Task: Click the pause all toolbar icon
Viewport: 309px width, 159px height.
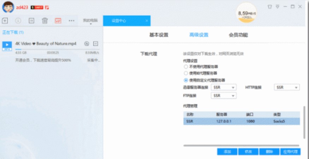Action: pyautogui.click(x=31, y=21)
